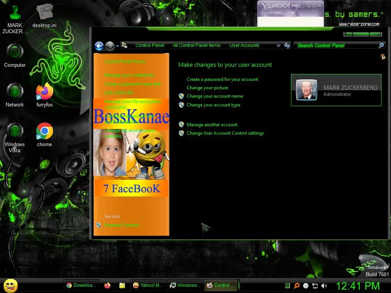
Task: Click the Parental Controls shield icon
Action: 99,225
